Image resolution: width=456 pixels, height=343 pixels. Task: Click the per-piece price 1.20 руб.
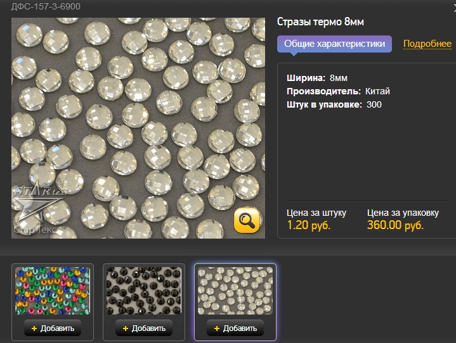[x=308, y=225]
